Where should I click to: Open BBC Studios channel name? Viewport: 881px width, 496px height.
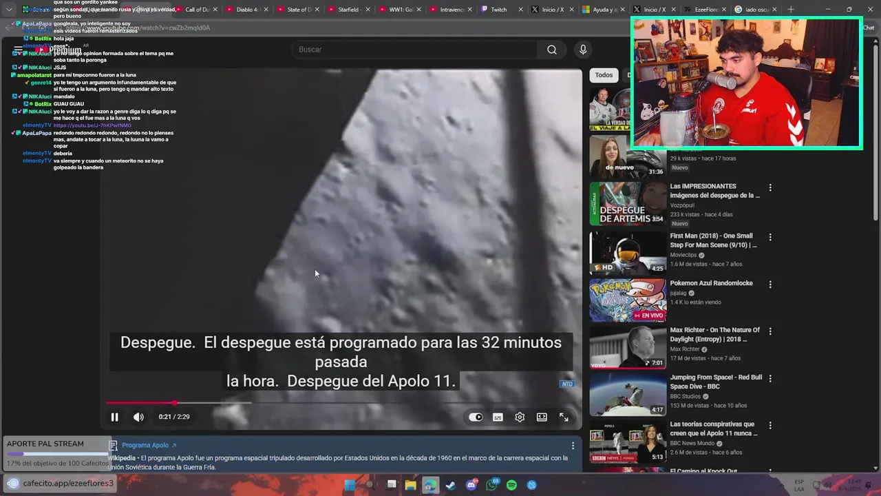[x=686, y=396]
